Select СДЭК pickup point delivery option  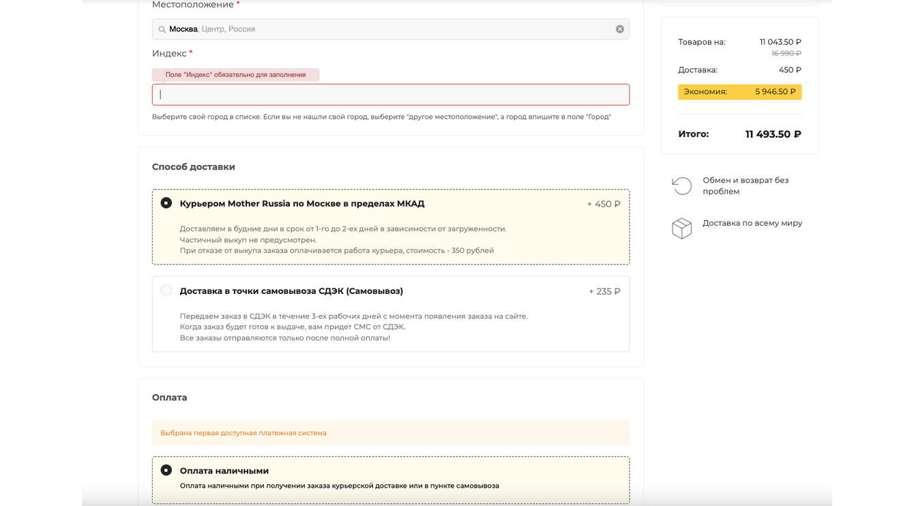click(166, 291)
